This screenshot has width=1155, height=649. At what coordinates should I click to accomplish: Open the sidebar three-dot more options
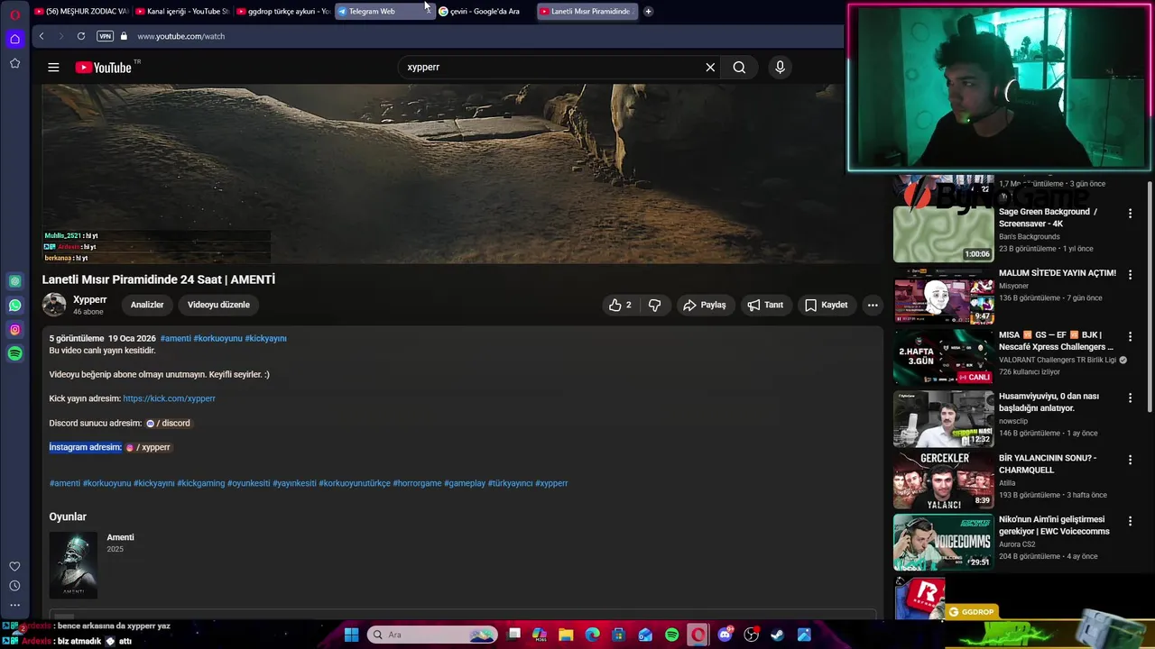pyautogui.click(x=14, y=606)
